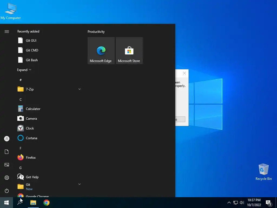Image resolution: width=277 pixels, height=208 pixels.
Task: Open the Action Center notifications
Action: 269,203
